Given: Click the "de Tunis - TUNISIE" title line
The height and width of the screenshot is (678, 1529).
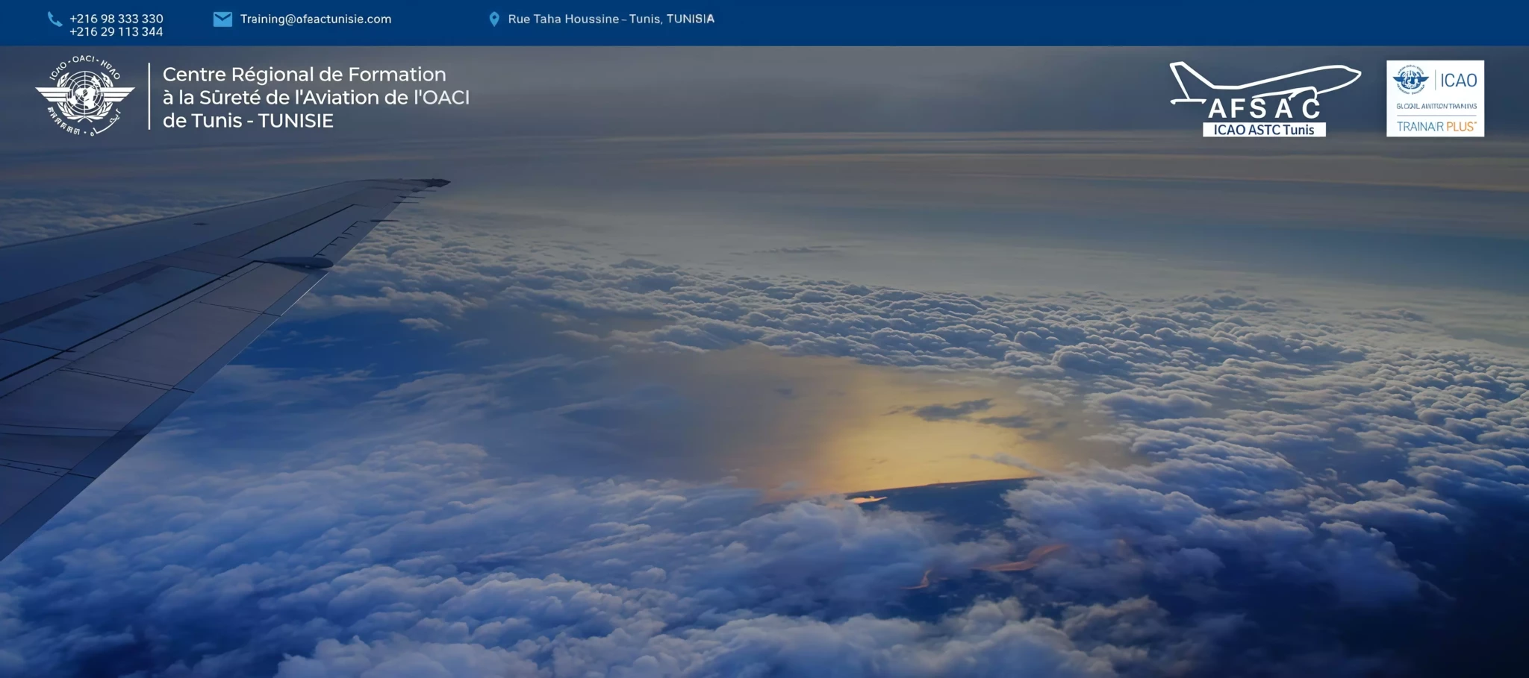Looking at the screenshot, I should coord(248,121).
